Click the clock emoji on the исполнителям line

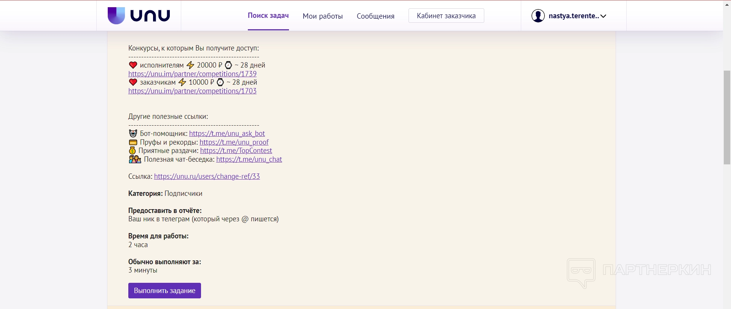[228, 65]
